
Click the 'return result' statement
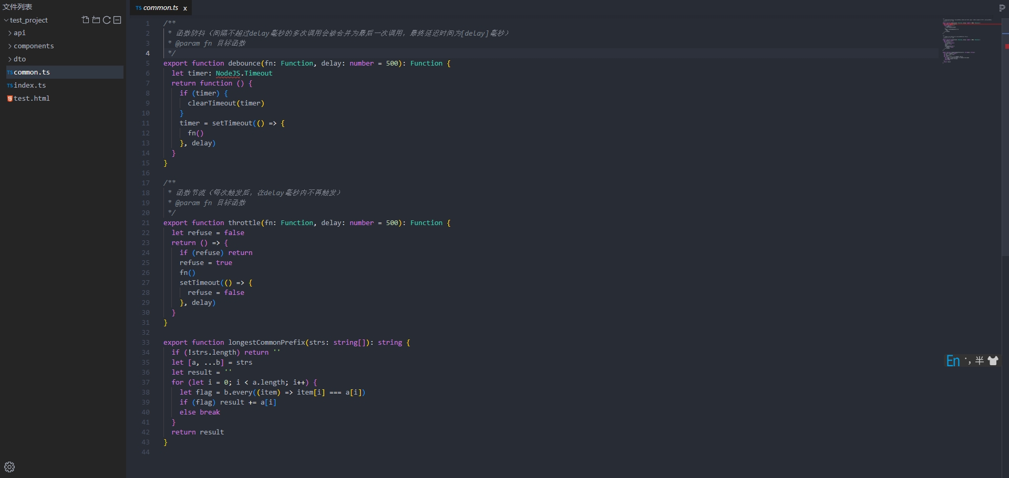tap(198, 432)
